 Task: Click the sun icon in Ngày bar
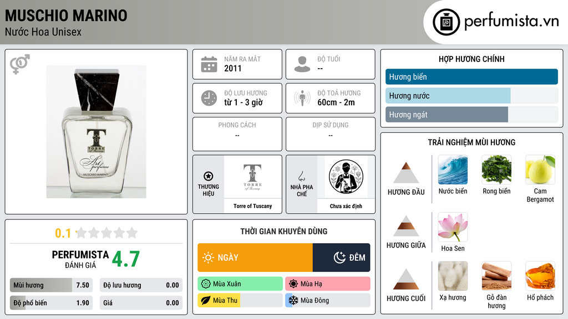click(x=208, y=258)
